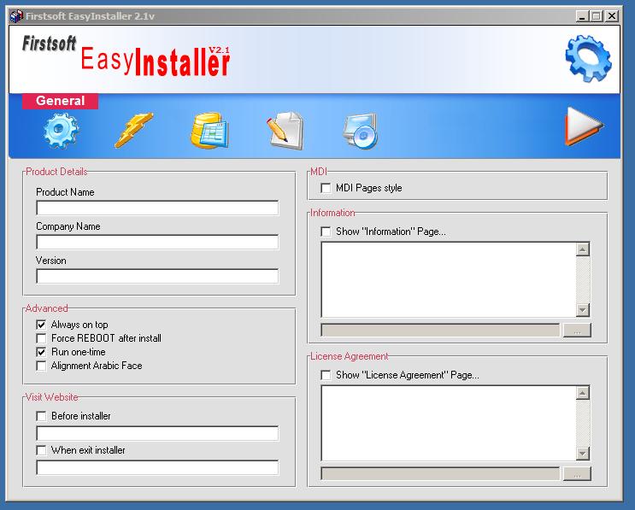Image resolution: width=635 pixels, height=510 pixels.
Task: Disable the Always on top checkbox
Action: 41,325
